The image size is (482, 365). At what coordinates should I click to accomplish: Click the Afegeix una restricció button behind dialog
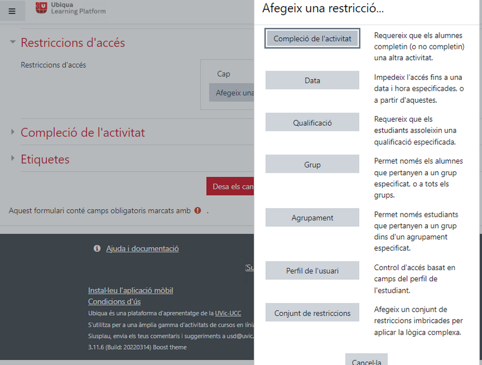click(232, 92)
